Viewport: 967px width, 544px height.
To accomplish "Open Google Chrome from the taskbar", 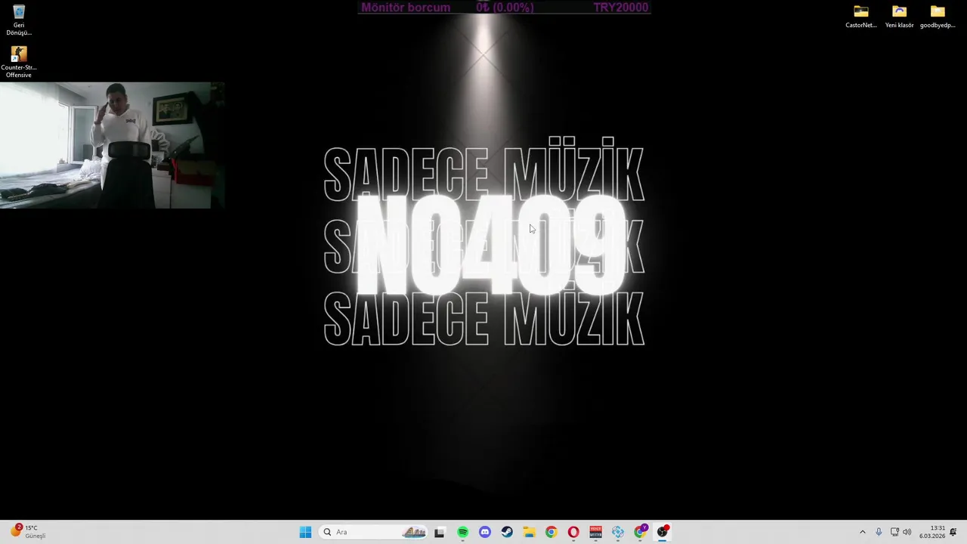I will click(551, 532).
